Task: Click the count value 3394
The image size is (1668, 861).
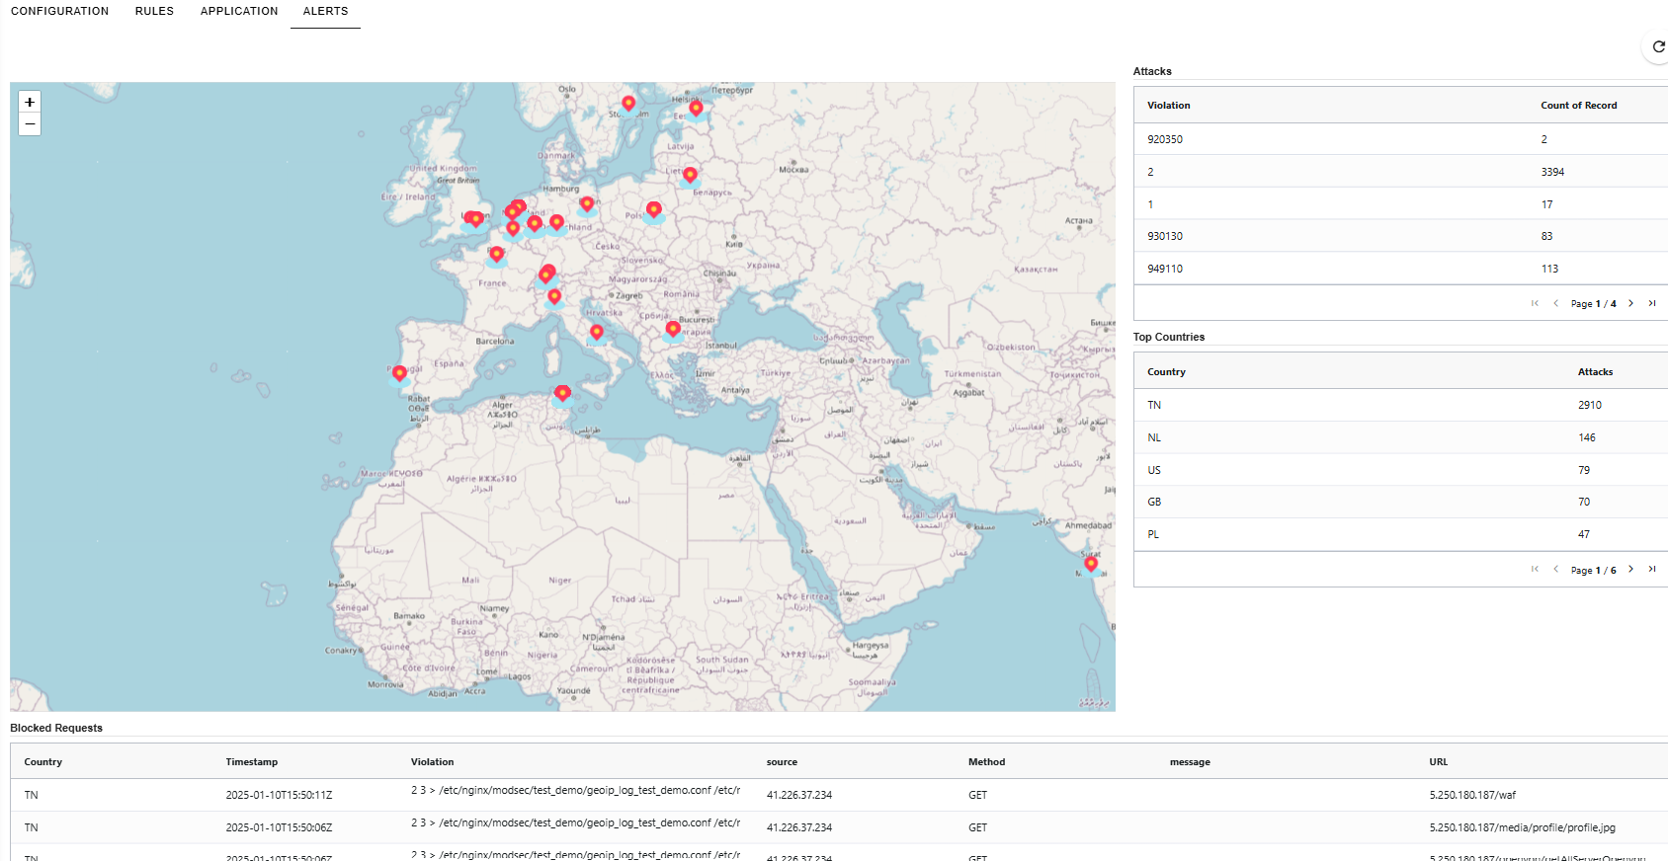Action: (1552, 172)
